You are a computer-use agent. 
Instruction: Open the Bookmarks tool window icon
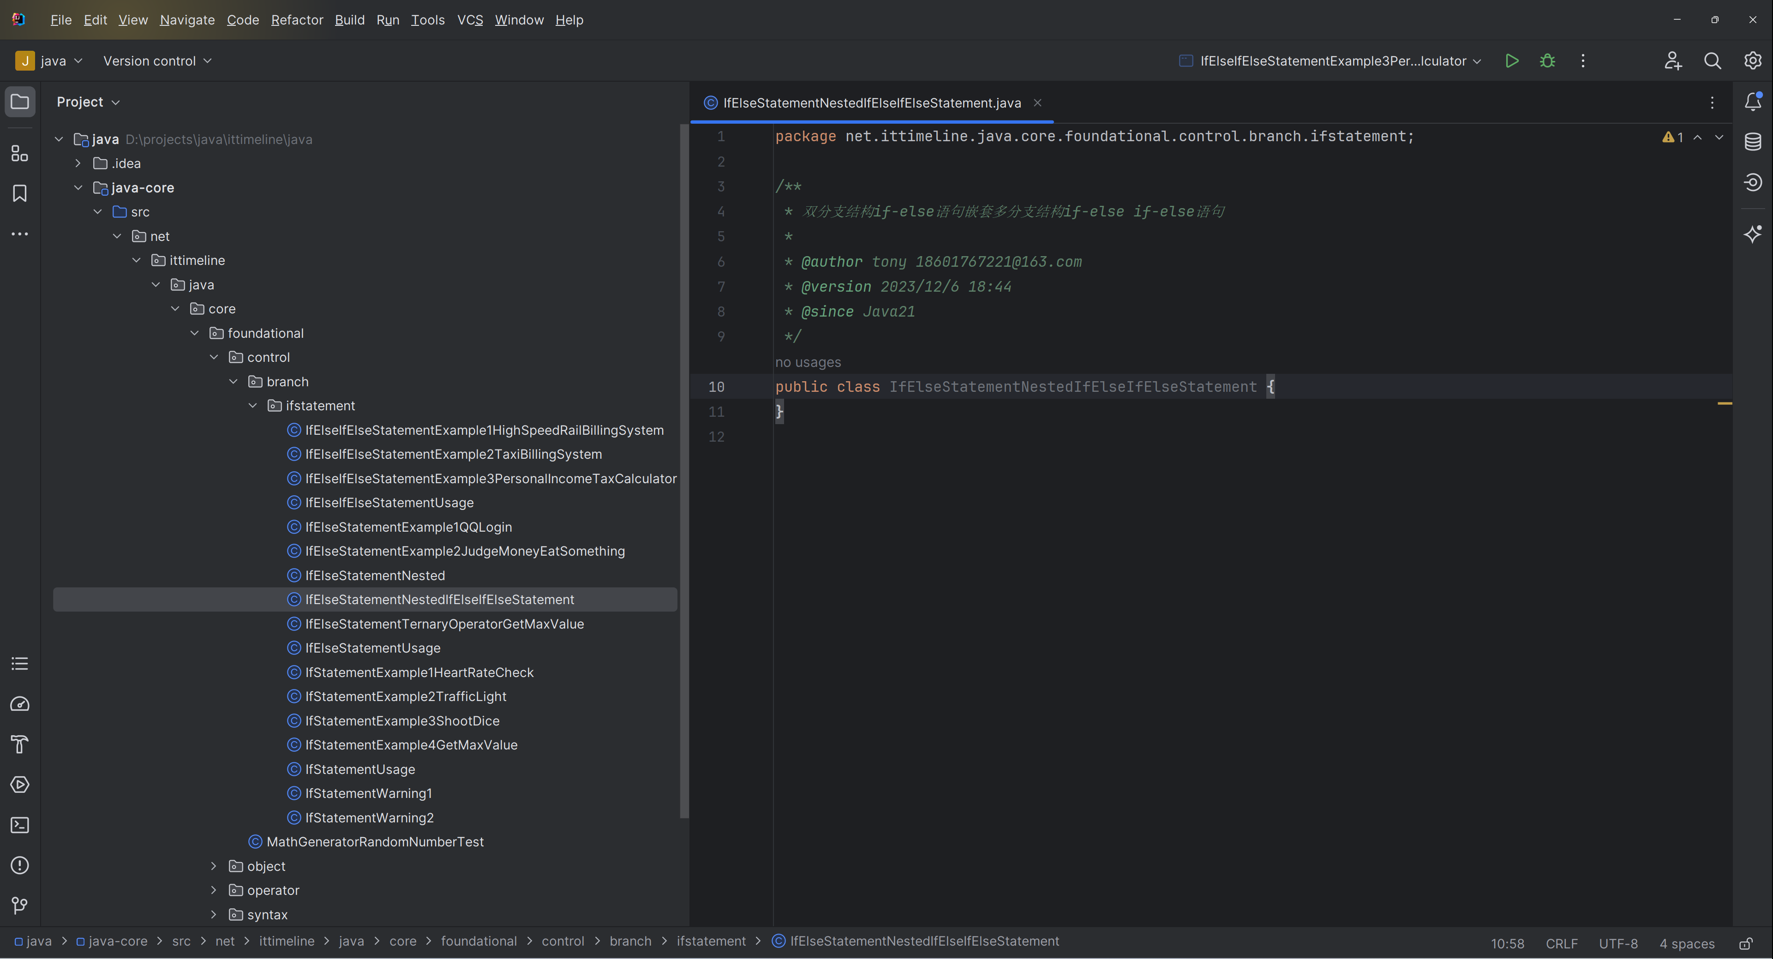click(20, 193)
